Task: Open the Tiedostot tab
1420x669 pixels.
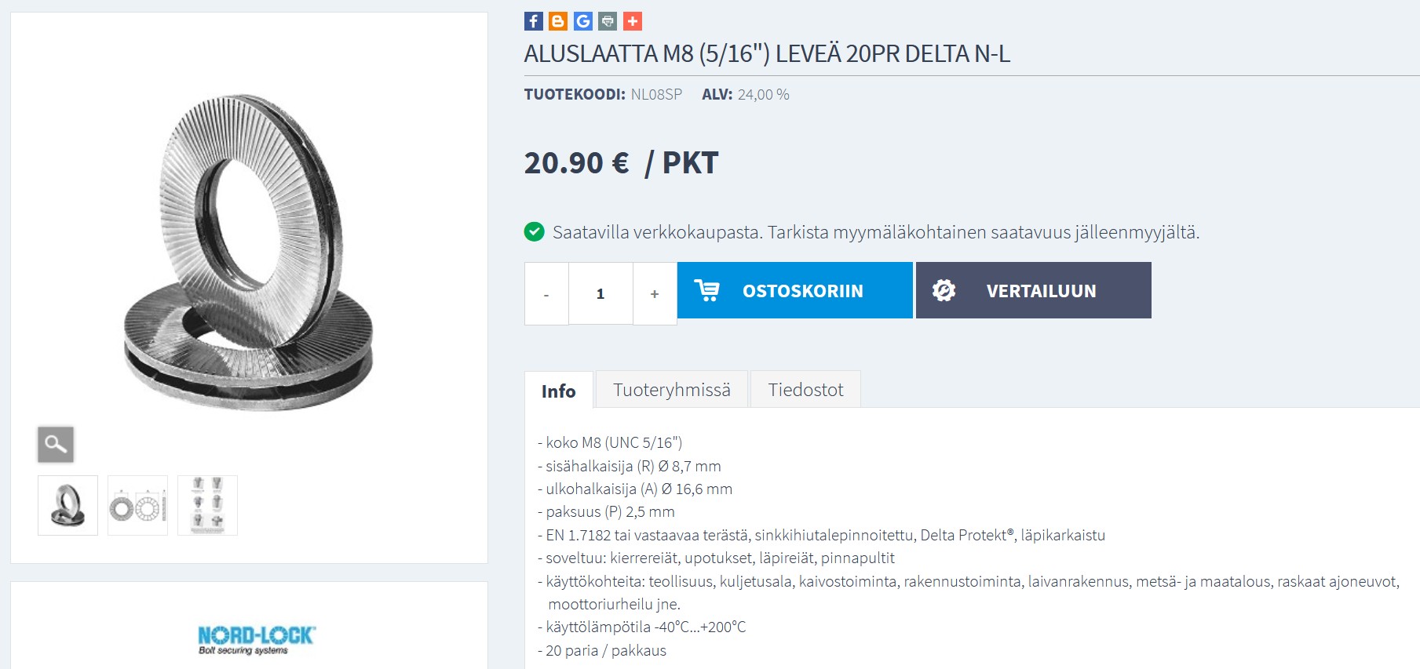Action: click(x=805, y=390)
